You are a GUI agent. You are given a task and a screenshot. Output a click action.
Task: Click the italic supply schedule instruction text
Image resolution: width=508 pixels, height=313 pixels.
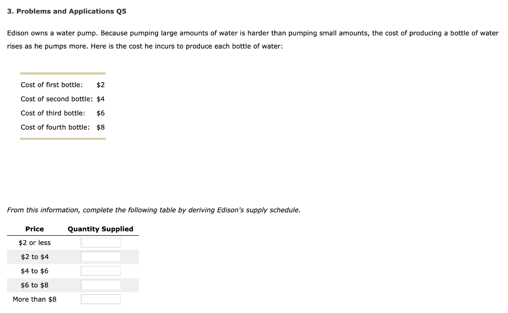tap(154, 210)
